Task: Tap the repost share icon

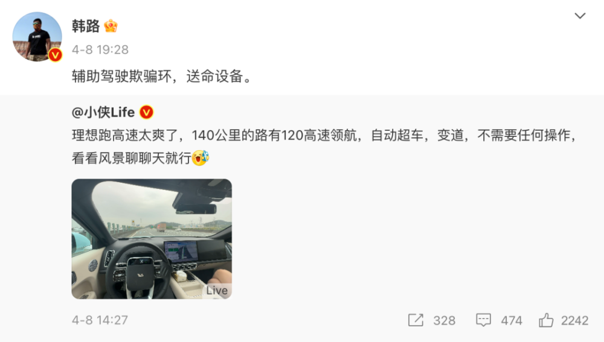Action: coord(416,320)
